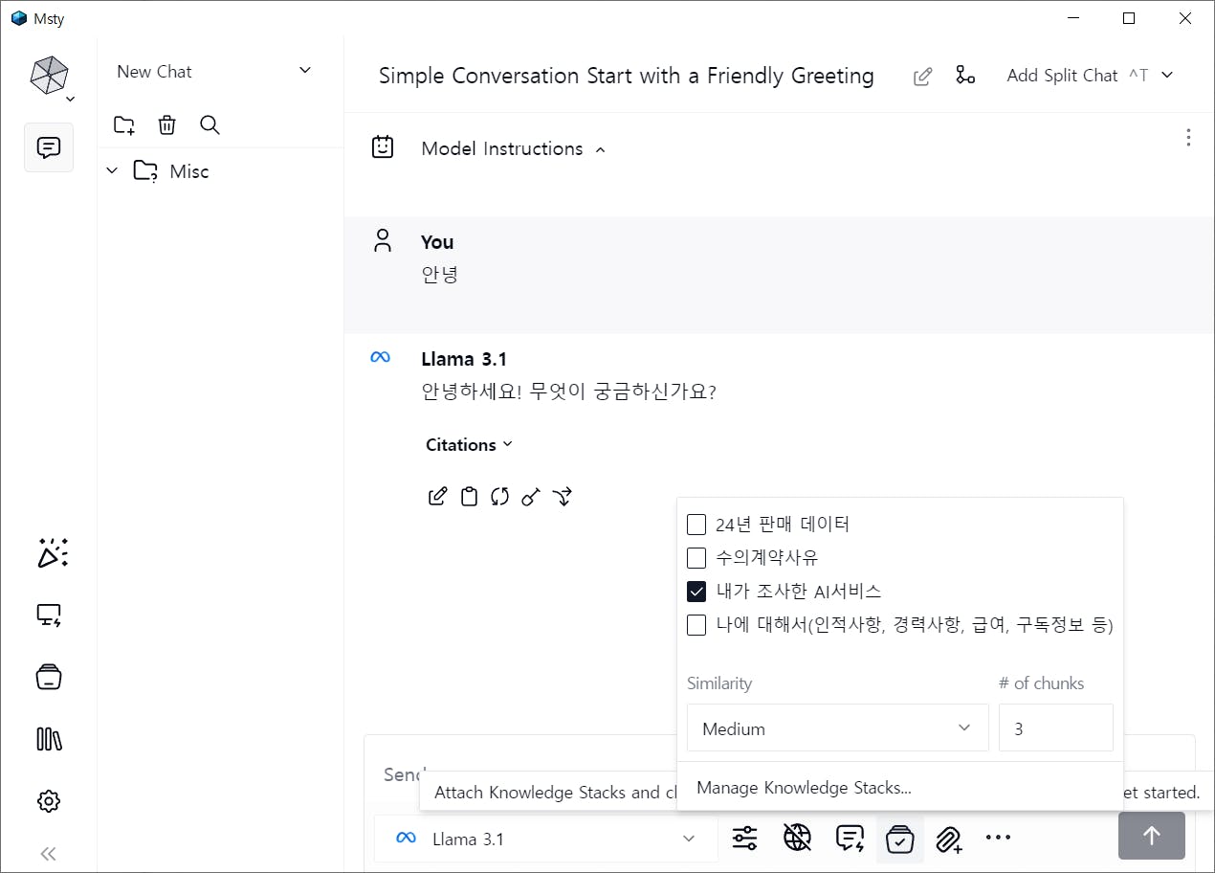Check the 24년 판매 데이터 knowledge stack
Screen dimensions: 1215x873
pos(696,525)
